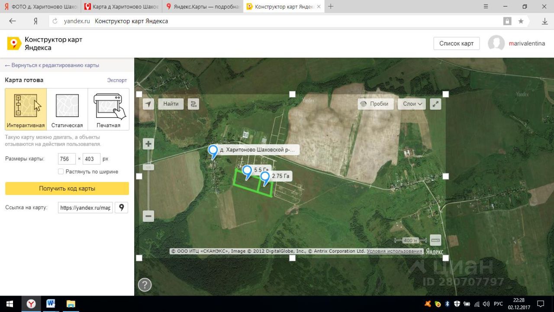Toggle the Пробки traffic layer
This screenshot has height=312, width=554.
376,104
